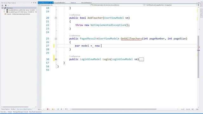Navigate backward using the left arrow
The width and height of the screenshot is (203, 114).
[58, 109]
